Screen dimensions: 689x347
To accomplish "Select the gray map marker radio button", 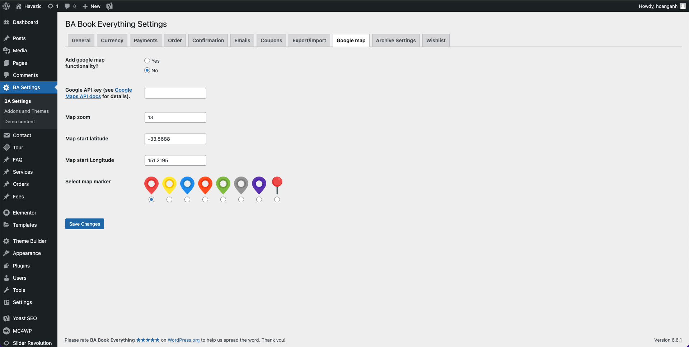I will [241, 199].
